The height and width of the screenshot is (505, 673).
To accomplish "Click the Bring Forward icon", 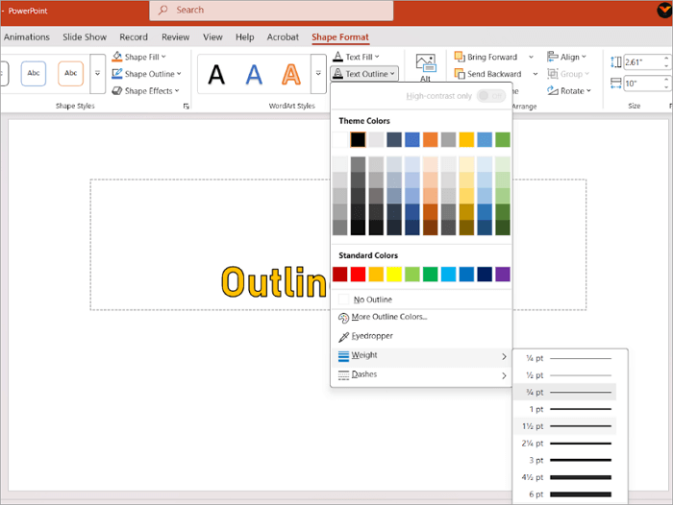I will pyautogui.click(x=460, y=57).
